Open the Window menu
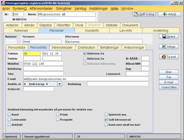The width and height of the screenshot is (184, 140). [127, 9]
